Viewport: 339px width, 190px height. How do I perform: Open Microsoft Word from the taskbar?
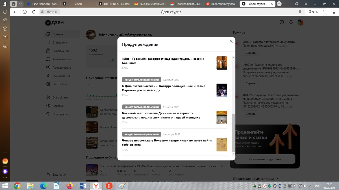pos(83,186)
